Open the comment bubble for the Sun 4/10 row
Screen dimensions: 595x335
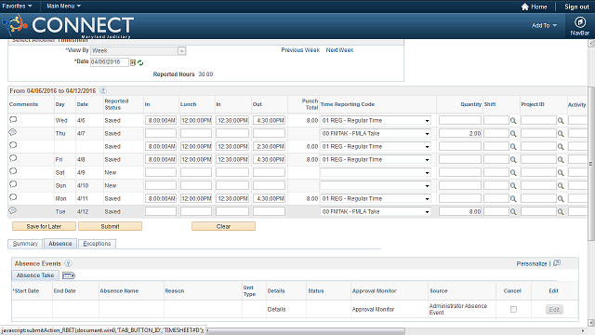[13, 184]
